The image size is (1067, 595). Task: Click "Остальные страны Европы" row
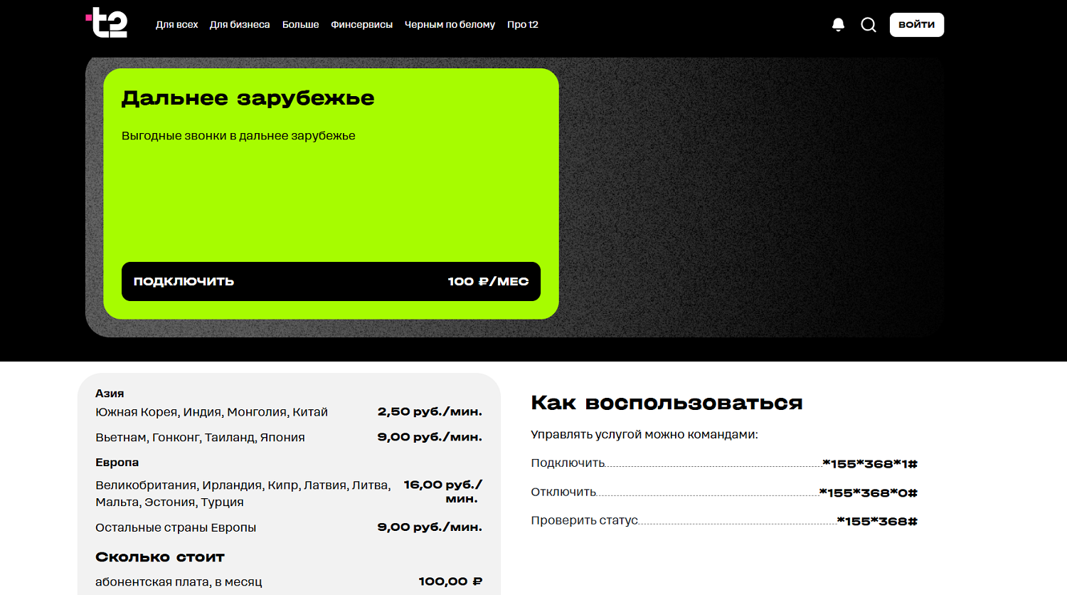[289, 527]
